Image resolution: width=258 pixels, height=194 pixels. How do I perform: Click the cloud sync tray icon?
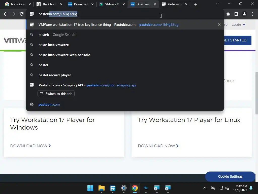[x=213, y=188]
